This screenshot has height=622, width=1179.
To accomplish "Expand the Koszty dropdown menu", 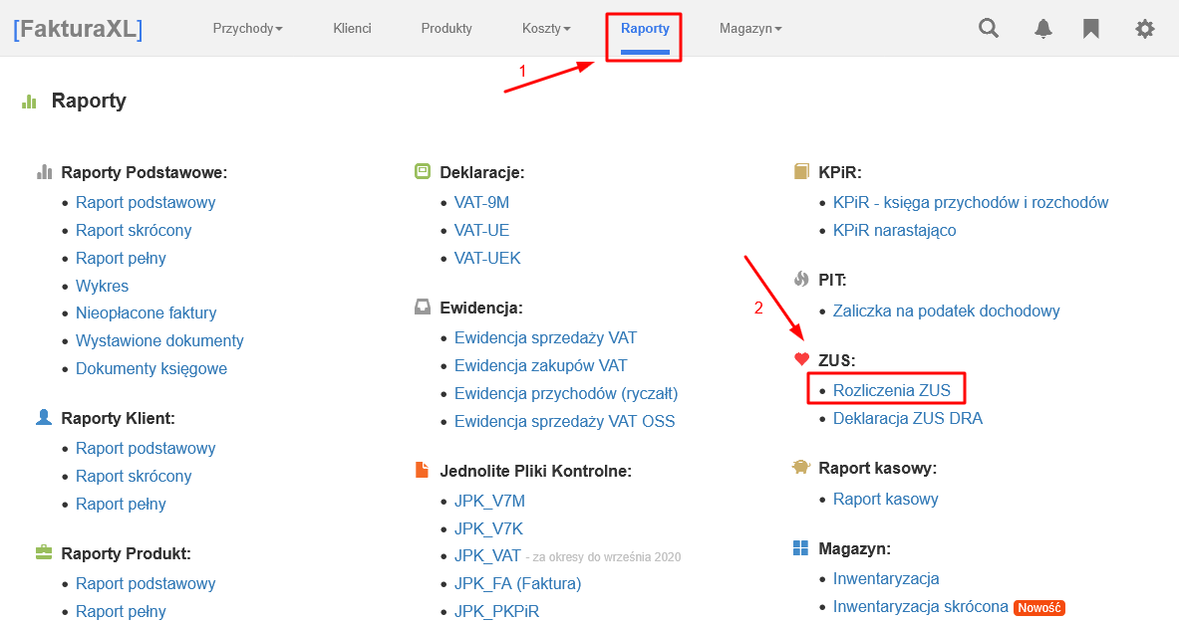I will (546, 29).
